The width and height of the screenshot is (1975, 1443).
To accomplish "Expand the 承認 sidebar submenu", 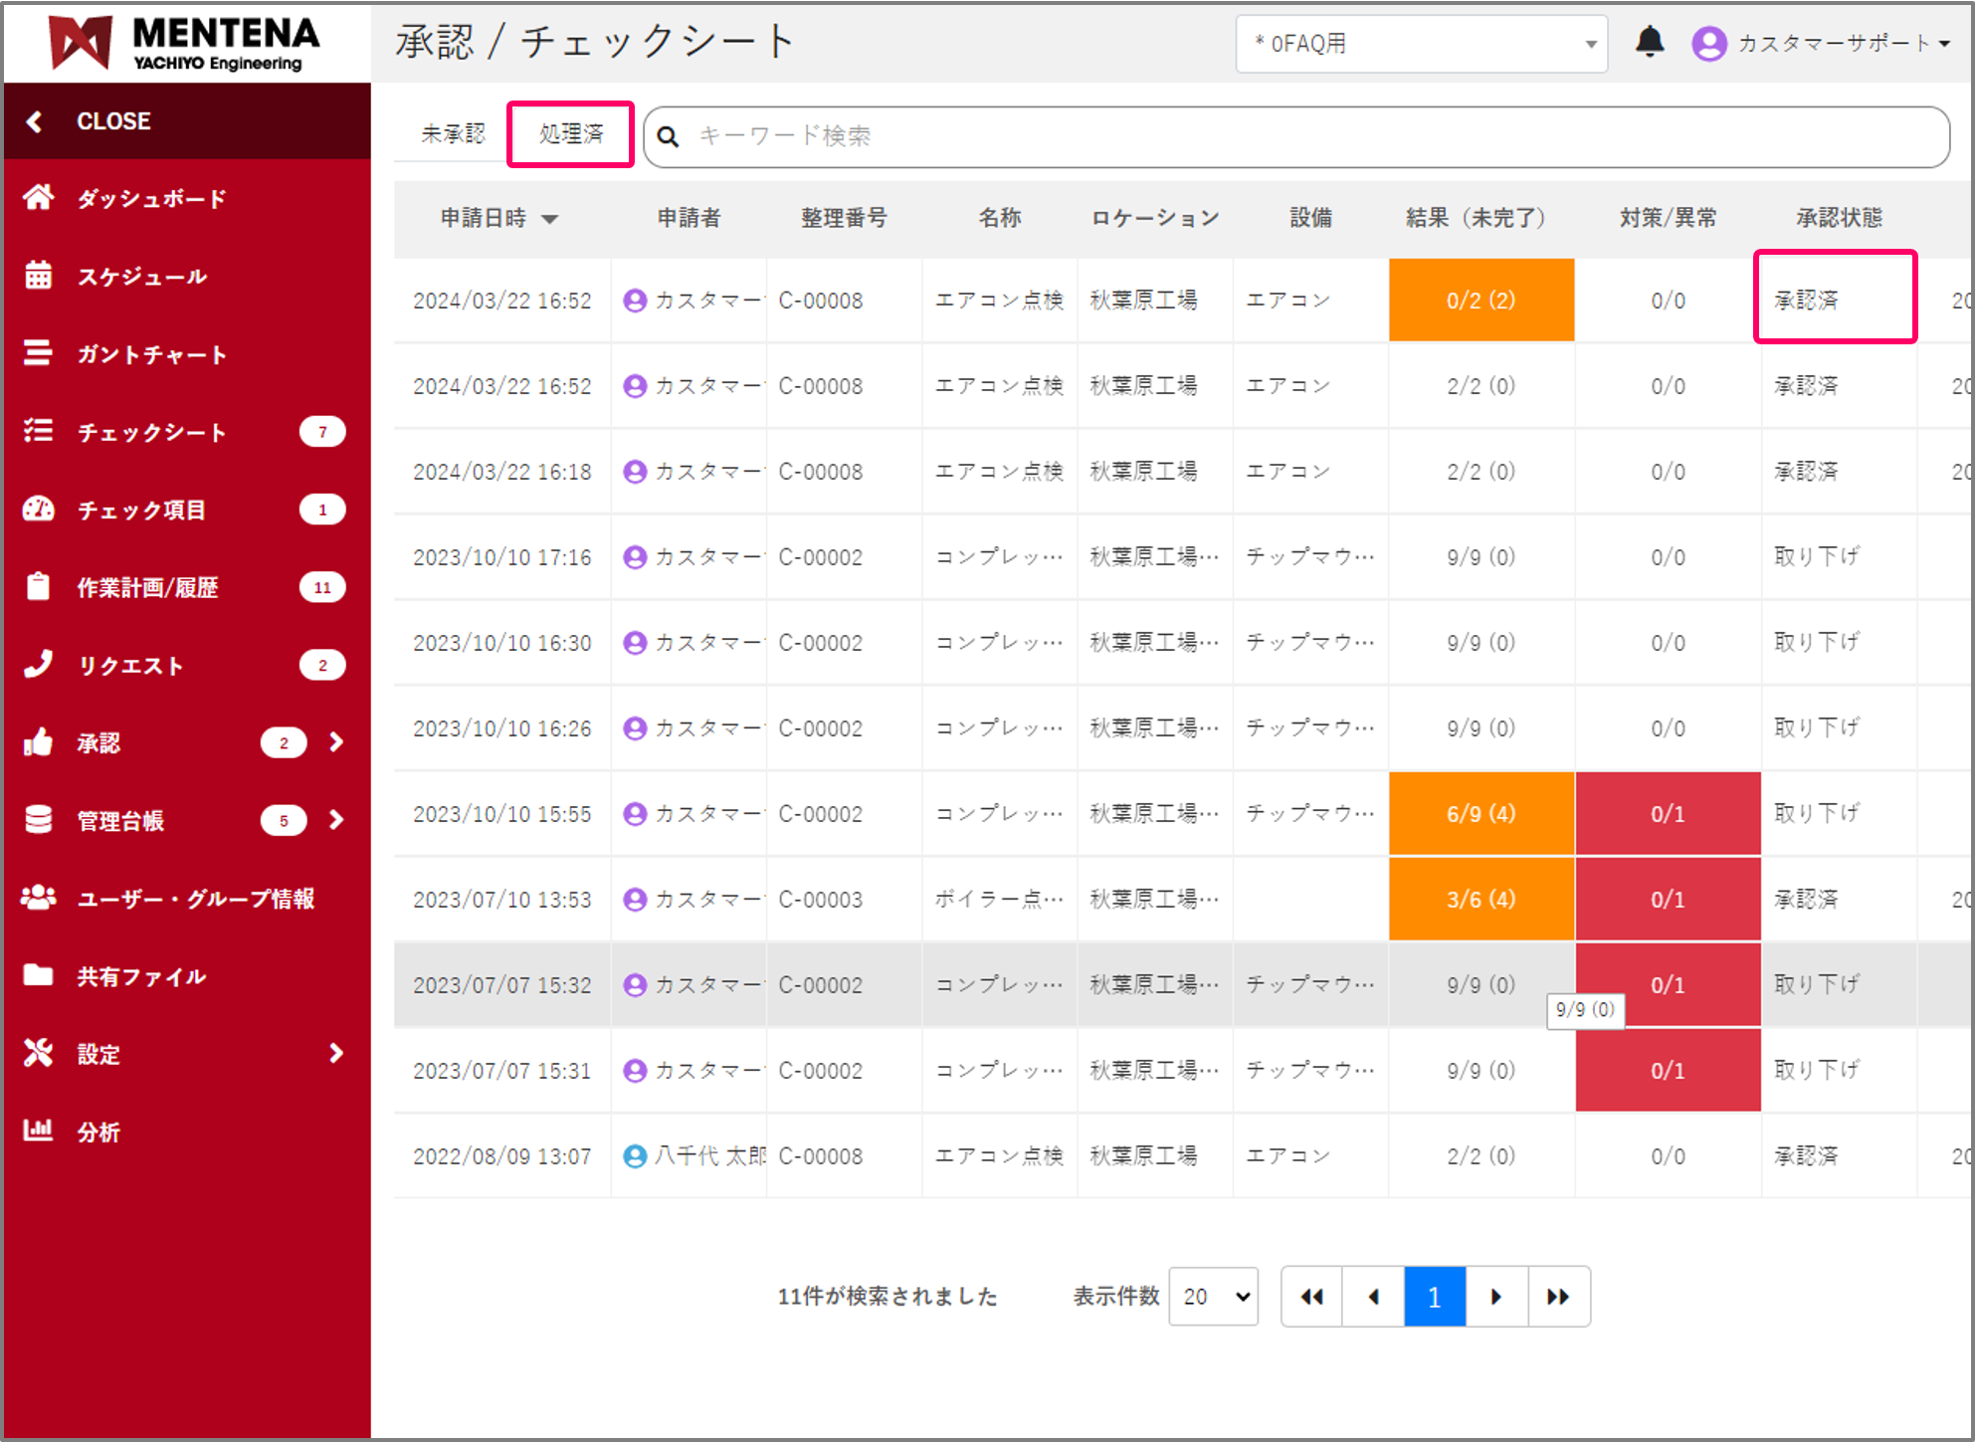I will coord(336,742).
